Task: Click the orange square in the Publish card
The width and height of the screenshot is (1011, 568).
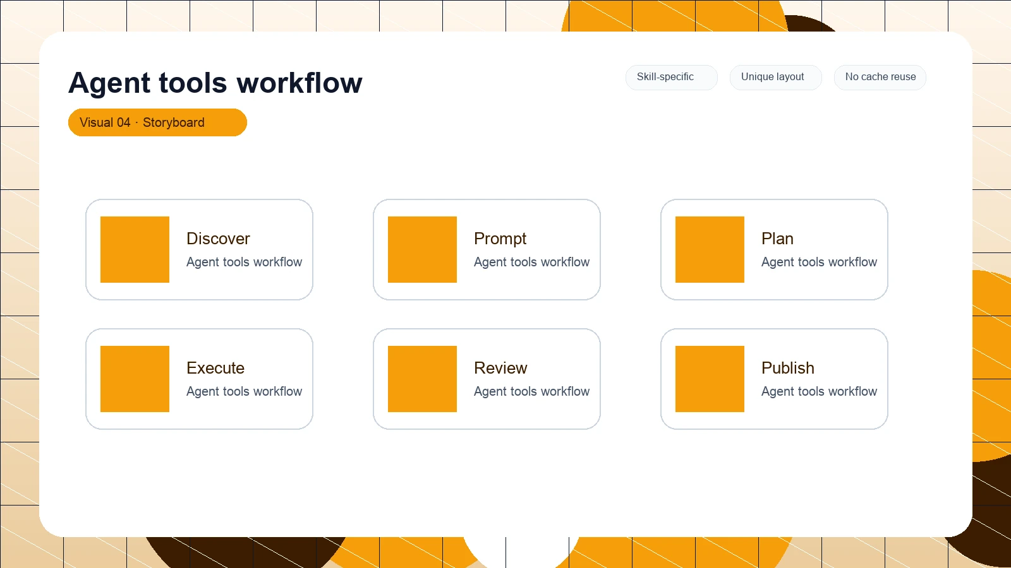Action: (x=710, y=379)
